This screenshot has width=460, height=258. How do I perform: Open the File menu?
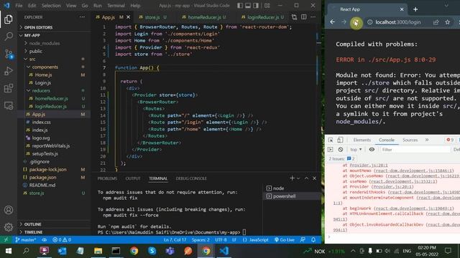click(19, 6)
